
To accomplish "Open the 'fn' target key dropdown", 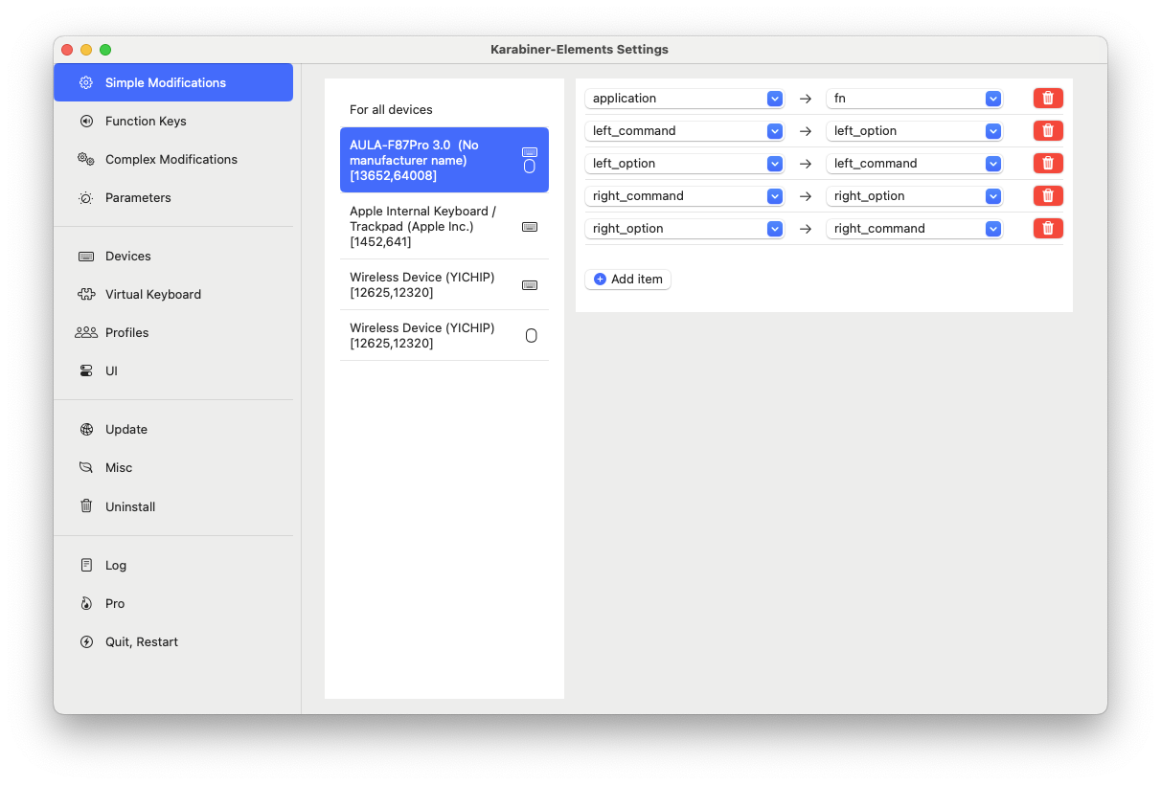I will 915,99.
